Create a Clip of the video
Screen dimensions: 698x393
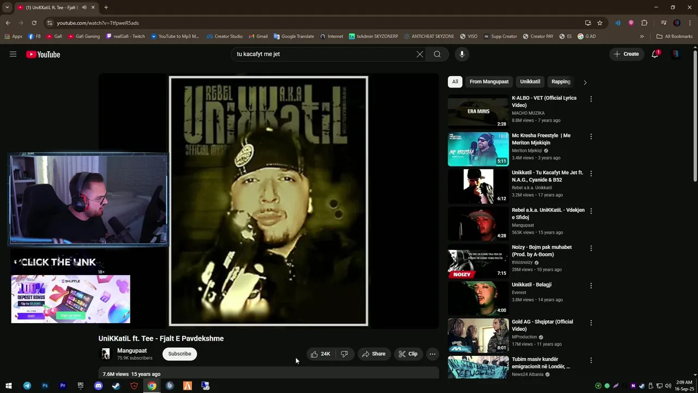(408, 354)
